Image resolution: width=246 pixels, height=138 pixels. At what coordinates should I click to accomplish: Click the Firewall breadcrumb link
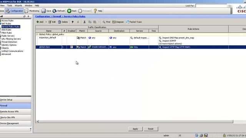57,16
